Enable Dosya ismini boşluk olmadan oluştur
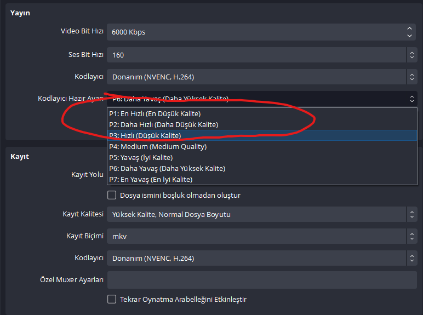The image size is (423, 315). (x=112, y=195)
